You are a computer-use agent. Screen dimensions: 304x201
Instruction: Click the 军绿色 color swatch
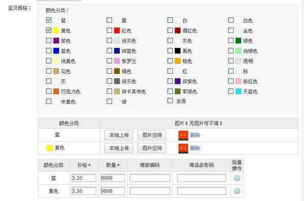pos(178,91)
